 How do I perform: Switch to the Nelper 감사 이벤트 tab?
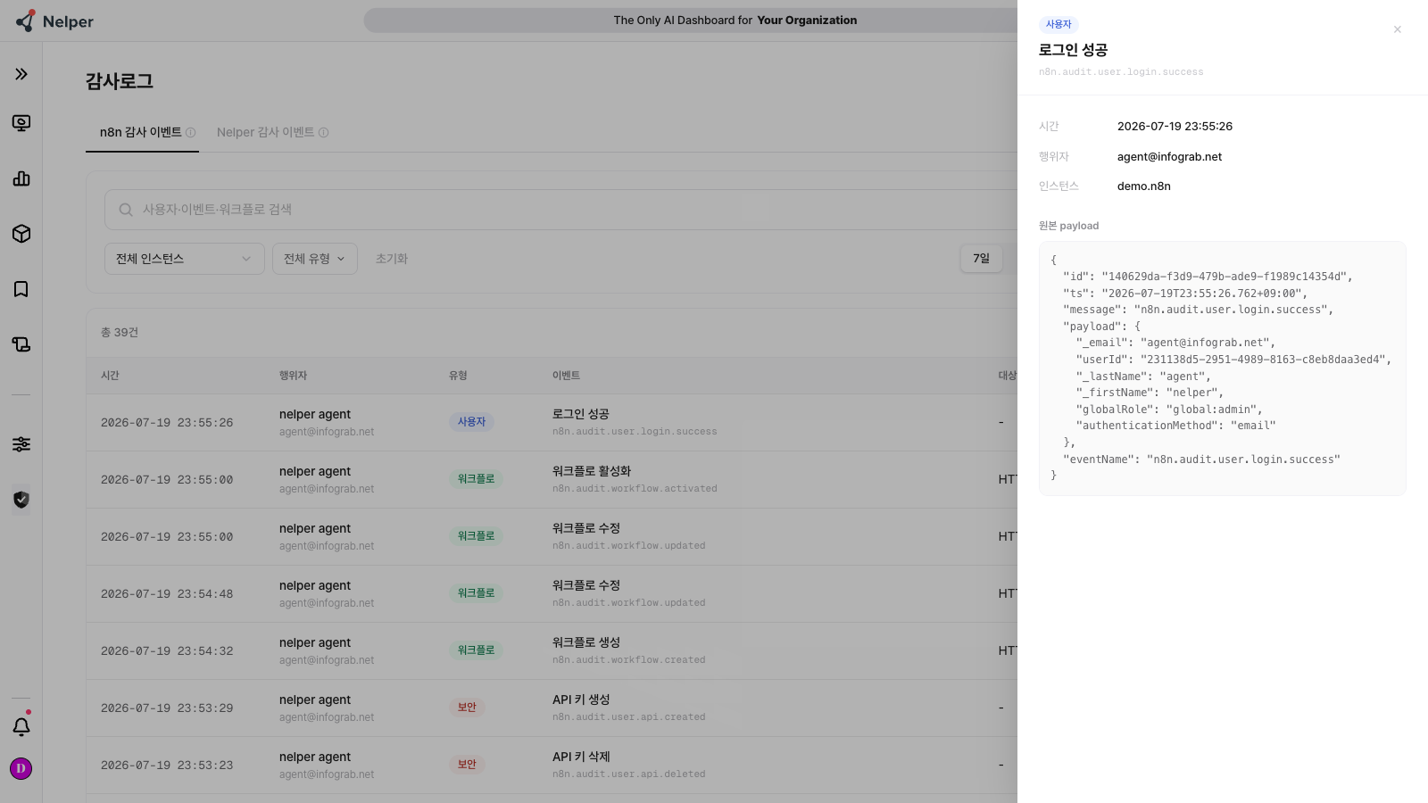[x=272, y=132]
